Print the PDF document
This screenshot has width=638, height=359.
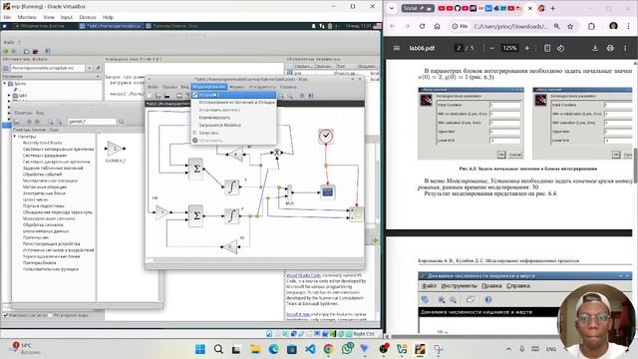pos(610,48)
